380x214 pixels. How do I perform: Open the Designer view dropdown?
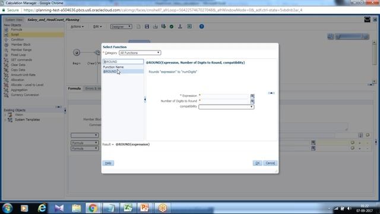(121, 26)
